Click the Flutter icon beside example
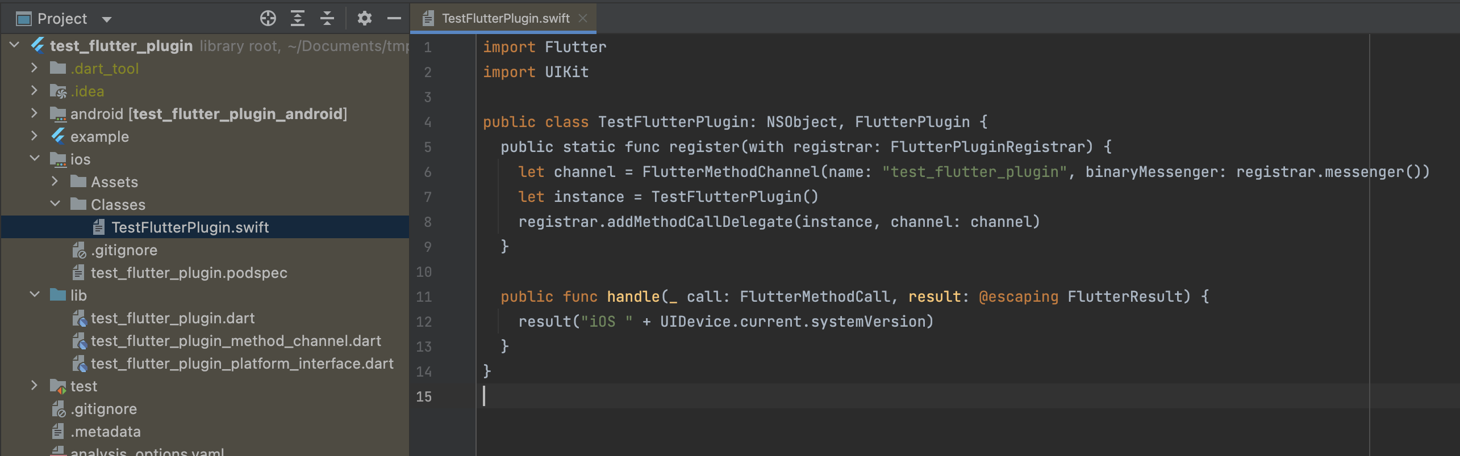Image resolution: width=1460 pixels, height=456 pixels. (x=58, y=136)
